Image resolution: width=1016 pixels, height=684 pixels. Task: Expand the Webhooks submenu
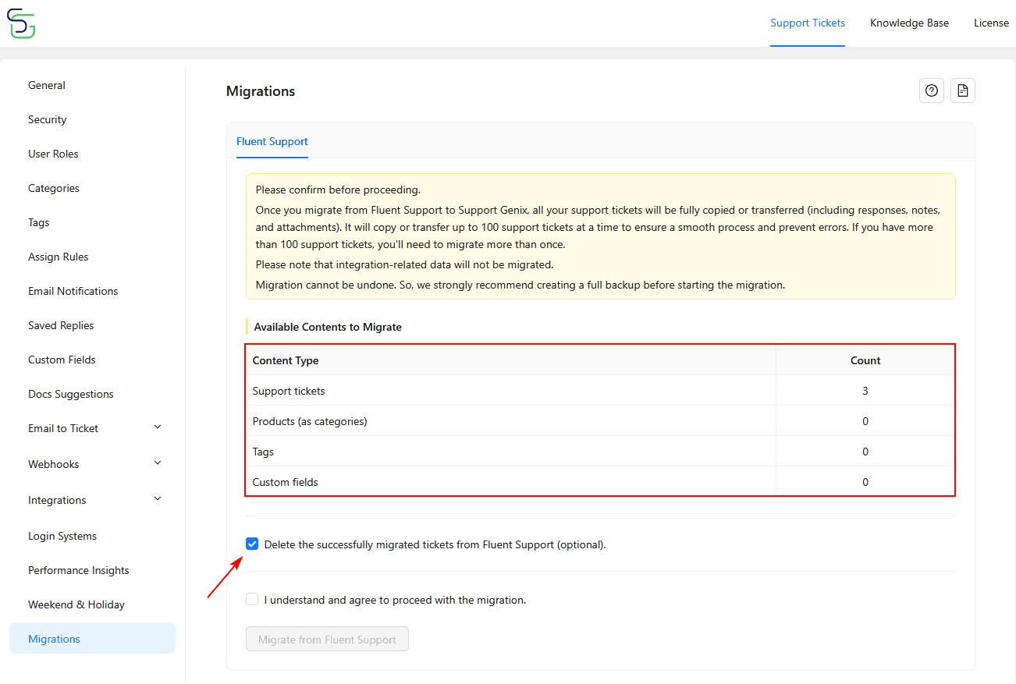(158, 463)
